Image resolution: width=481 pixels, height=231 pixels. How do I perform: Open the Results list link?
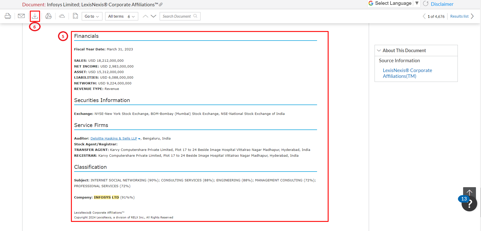459,16
